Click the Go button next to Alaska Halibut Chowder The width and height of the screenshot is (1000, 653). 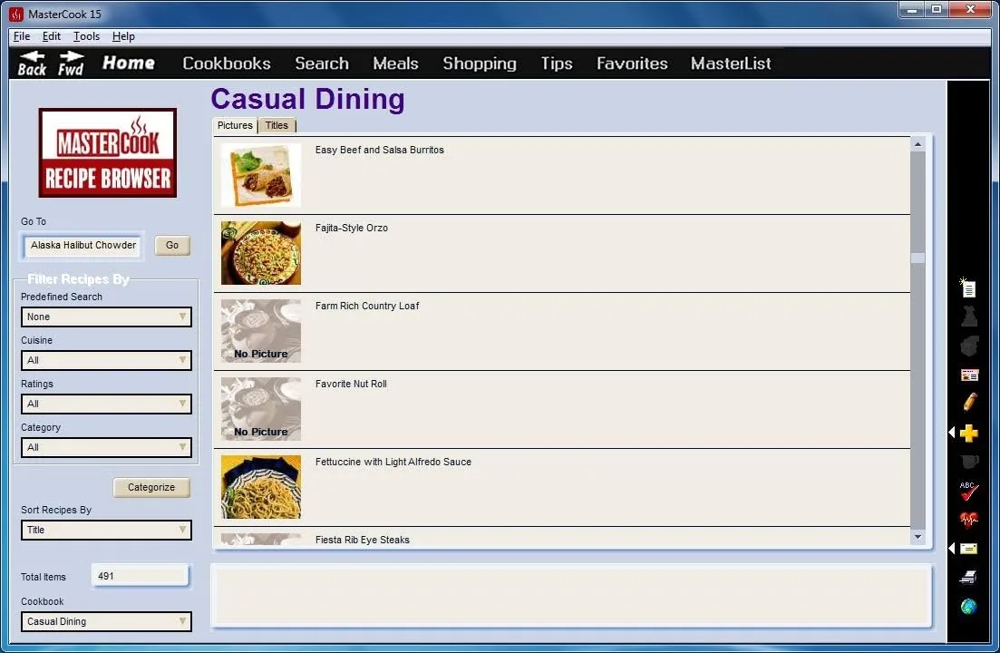click(x=171, y=245)
